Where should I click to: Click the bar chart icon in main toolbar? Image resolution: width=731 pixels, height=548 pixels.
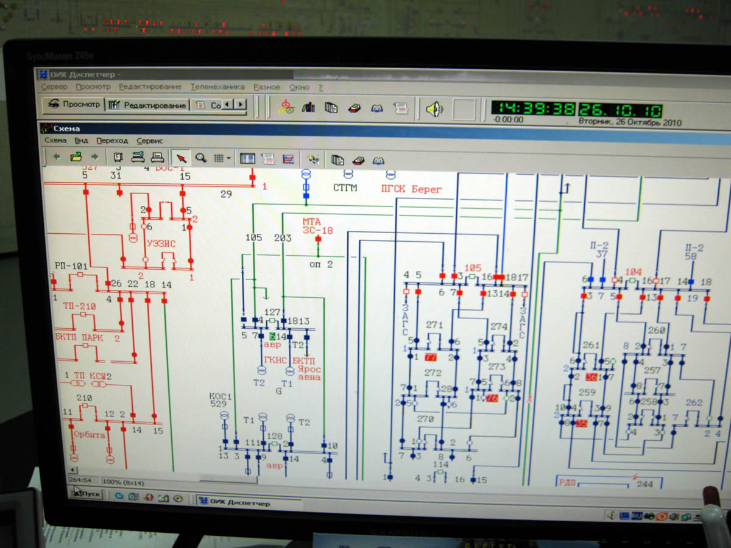click(x=309, y=108)
